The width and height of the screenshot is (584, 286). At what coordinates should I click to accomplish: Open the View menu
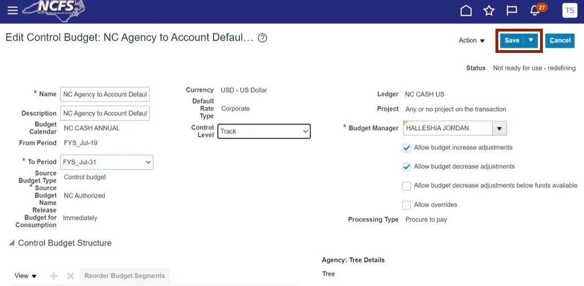(25, 276)
